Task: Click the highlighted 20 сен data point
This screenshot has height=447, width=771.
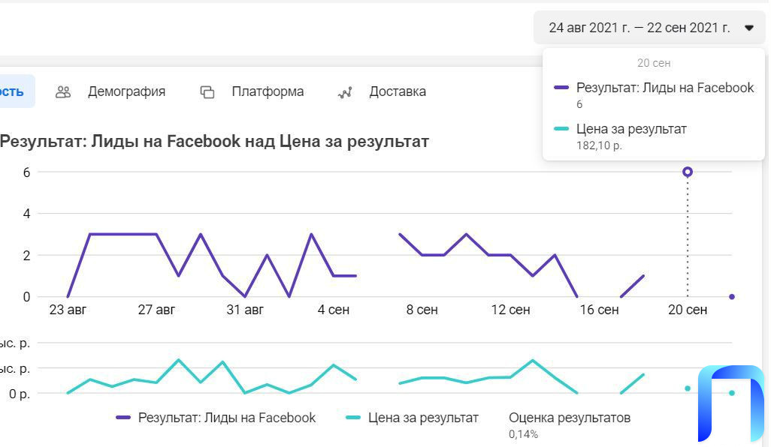Action: pyautogui.click(x=688, y=172)
